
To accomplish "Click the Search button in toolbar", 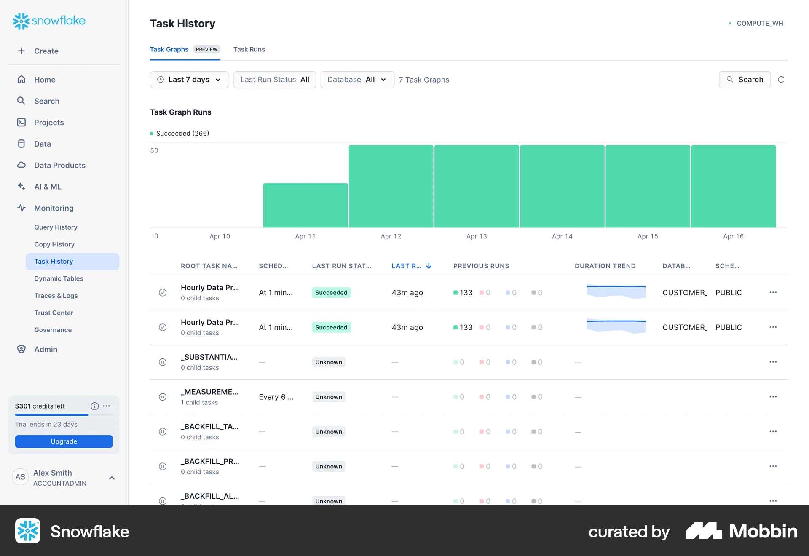I will (744, 80).
